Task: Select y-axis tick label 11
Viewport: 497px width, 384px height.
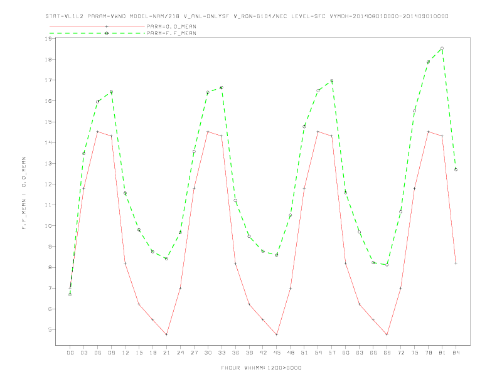Action: (x=48, y=205)
